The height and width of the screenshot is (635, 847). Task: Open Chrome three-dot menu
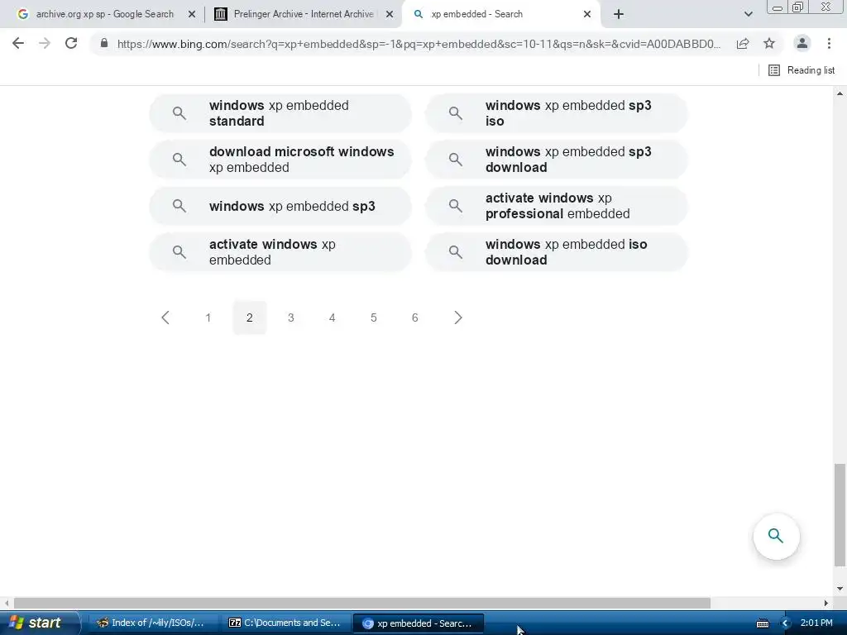point(829,43)
